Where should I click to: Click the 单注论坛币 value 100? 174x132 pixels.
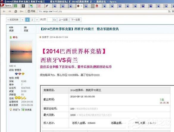72,109
